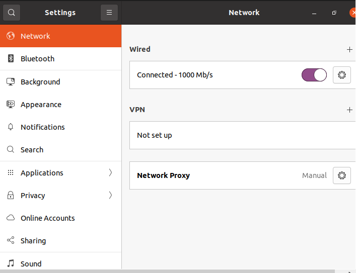356x273 pixels.
Task: Expand the Applications submenu chevron
Action: pos(110,172)
